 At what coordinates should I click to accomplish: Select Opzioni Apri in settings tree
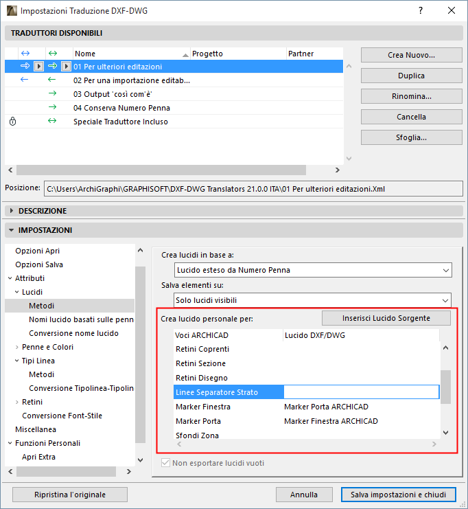[x=38, y=251]
